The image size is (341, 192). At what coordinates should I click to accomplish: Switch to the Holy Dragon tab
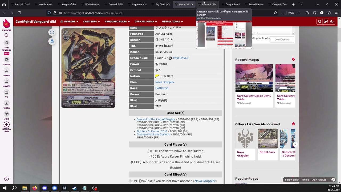43,5
